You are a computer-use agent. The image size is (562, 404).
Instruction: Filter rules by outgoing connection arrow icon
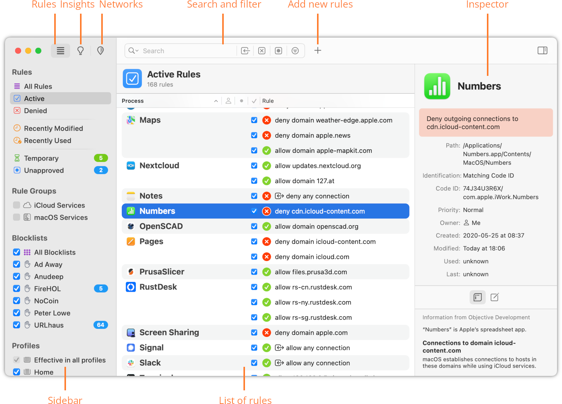(x=245, y=51)
